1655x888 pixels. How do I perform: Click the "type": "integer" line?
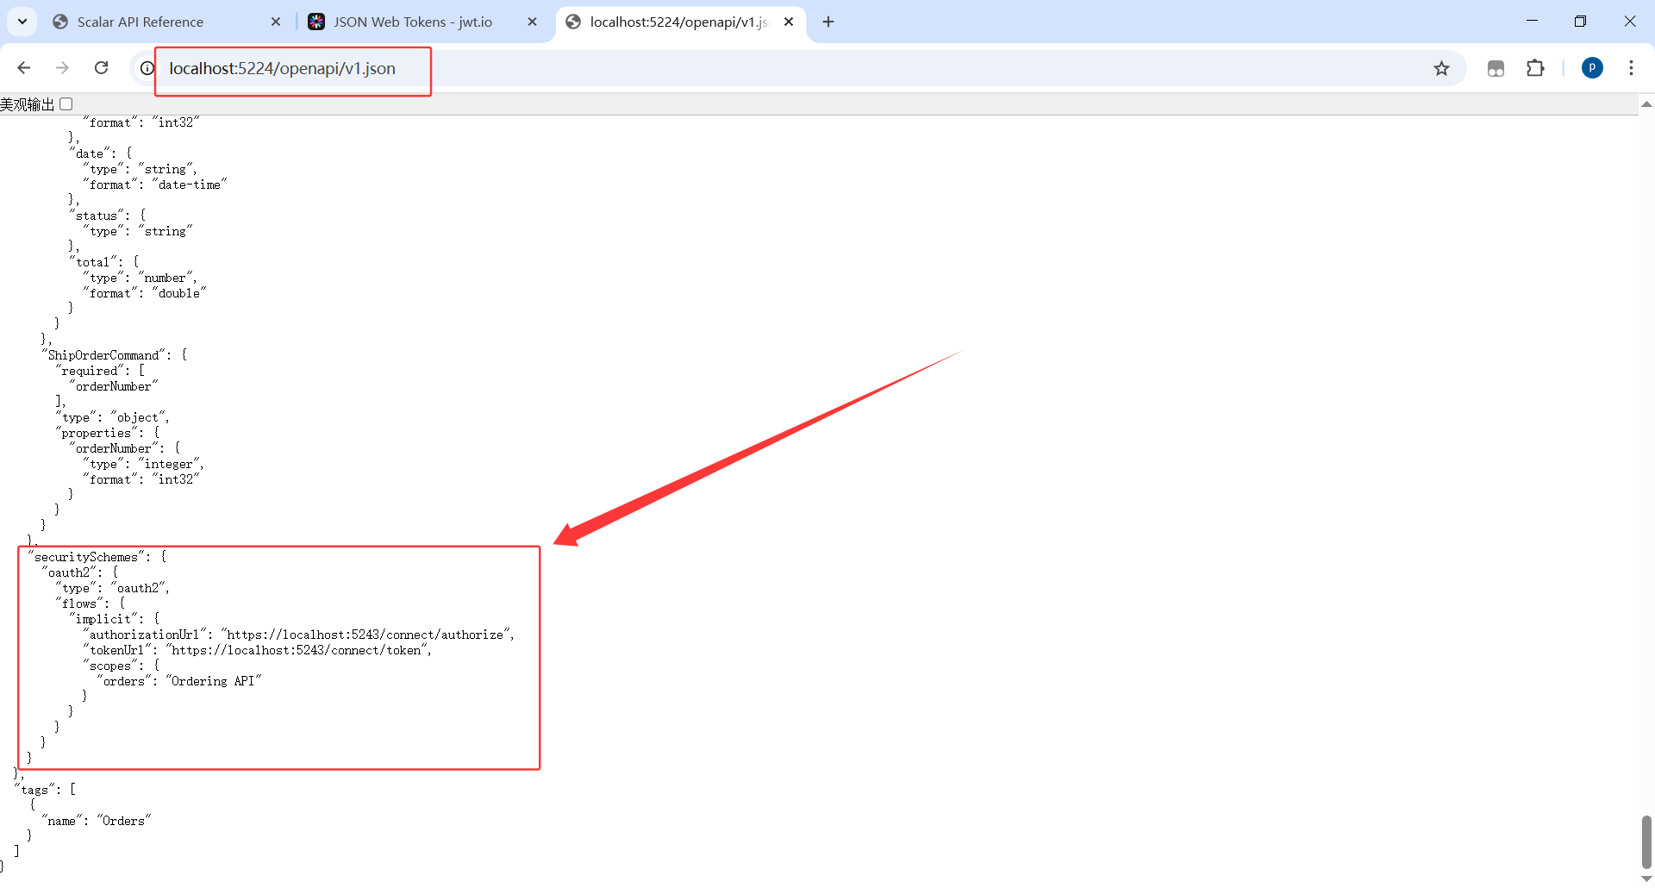143,464
